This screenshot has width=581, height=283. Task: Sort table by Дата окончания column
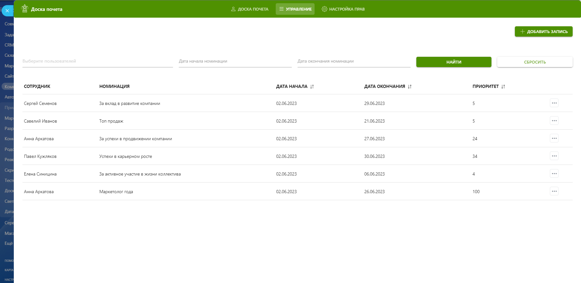pyautogui.click(x=410, y=87)
